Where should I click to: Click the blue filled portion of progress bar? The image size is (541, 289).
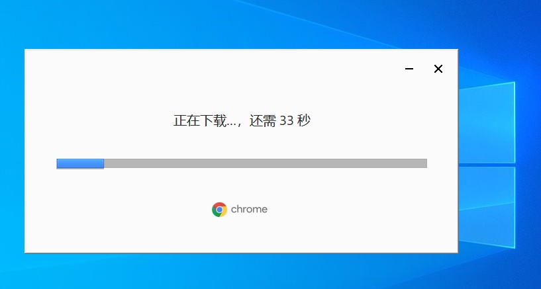tap(80, 163)
